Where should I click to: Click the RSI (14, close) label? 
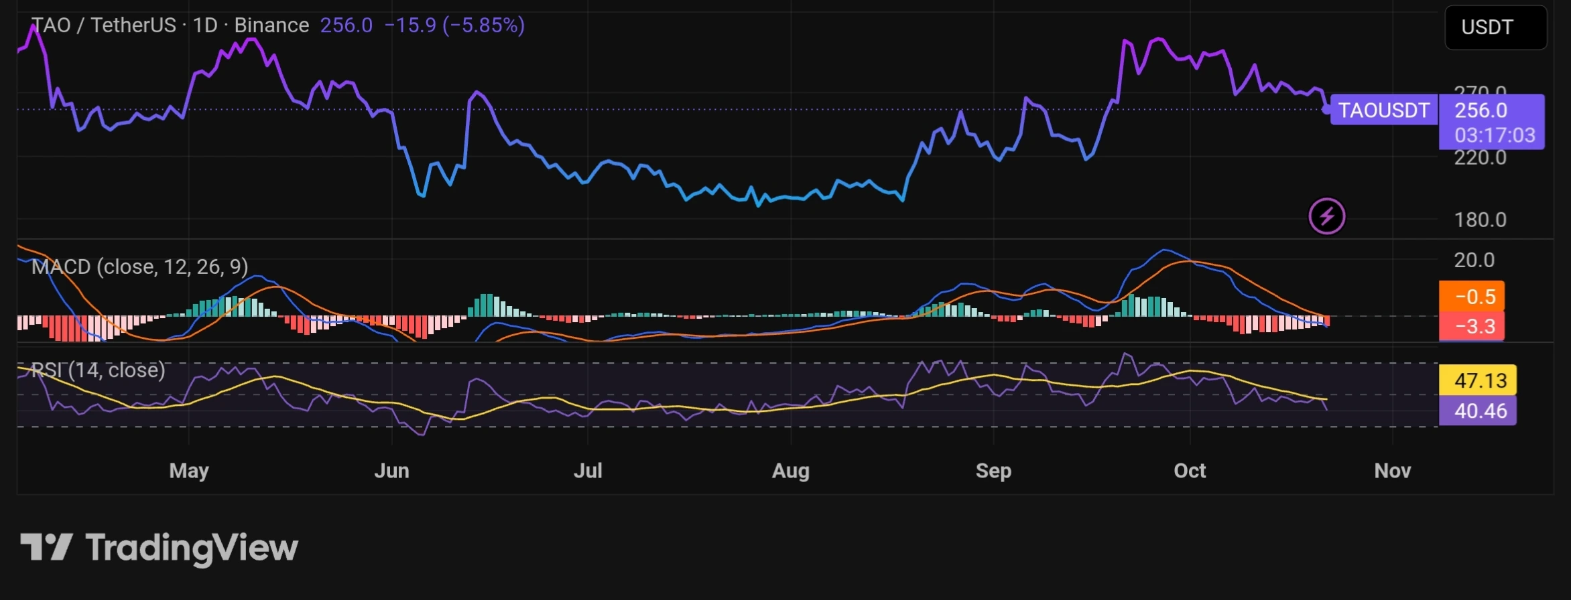(x=99, y=370)
